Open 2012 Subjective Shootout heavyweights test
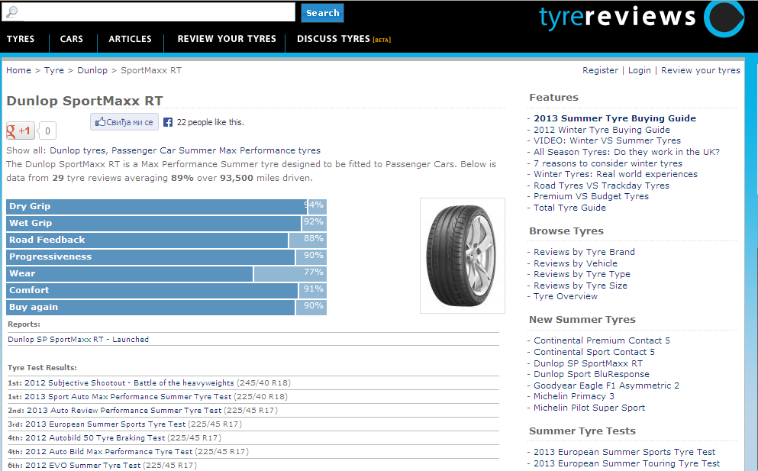 click(x=129, y=383)
